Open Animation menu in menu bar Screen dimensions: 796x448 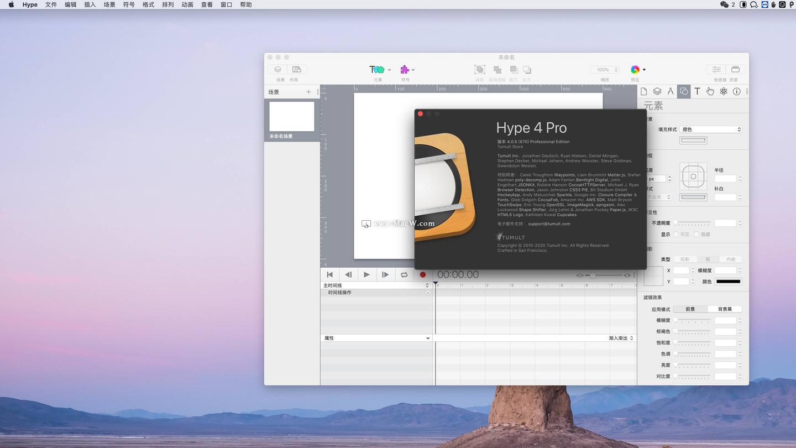pos(187,4)
